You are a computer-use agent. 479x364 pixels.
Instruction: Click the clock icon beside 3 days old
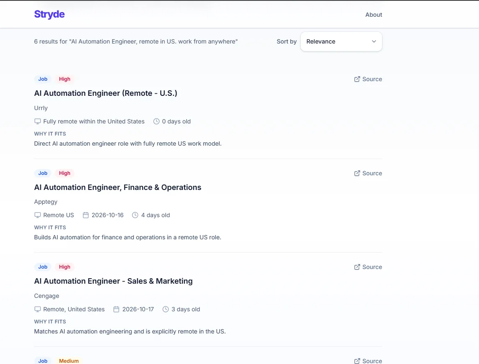166,309
